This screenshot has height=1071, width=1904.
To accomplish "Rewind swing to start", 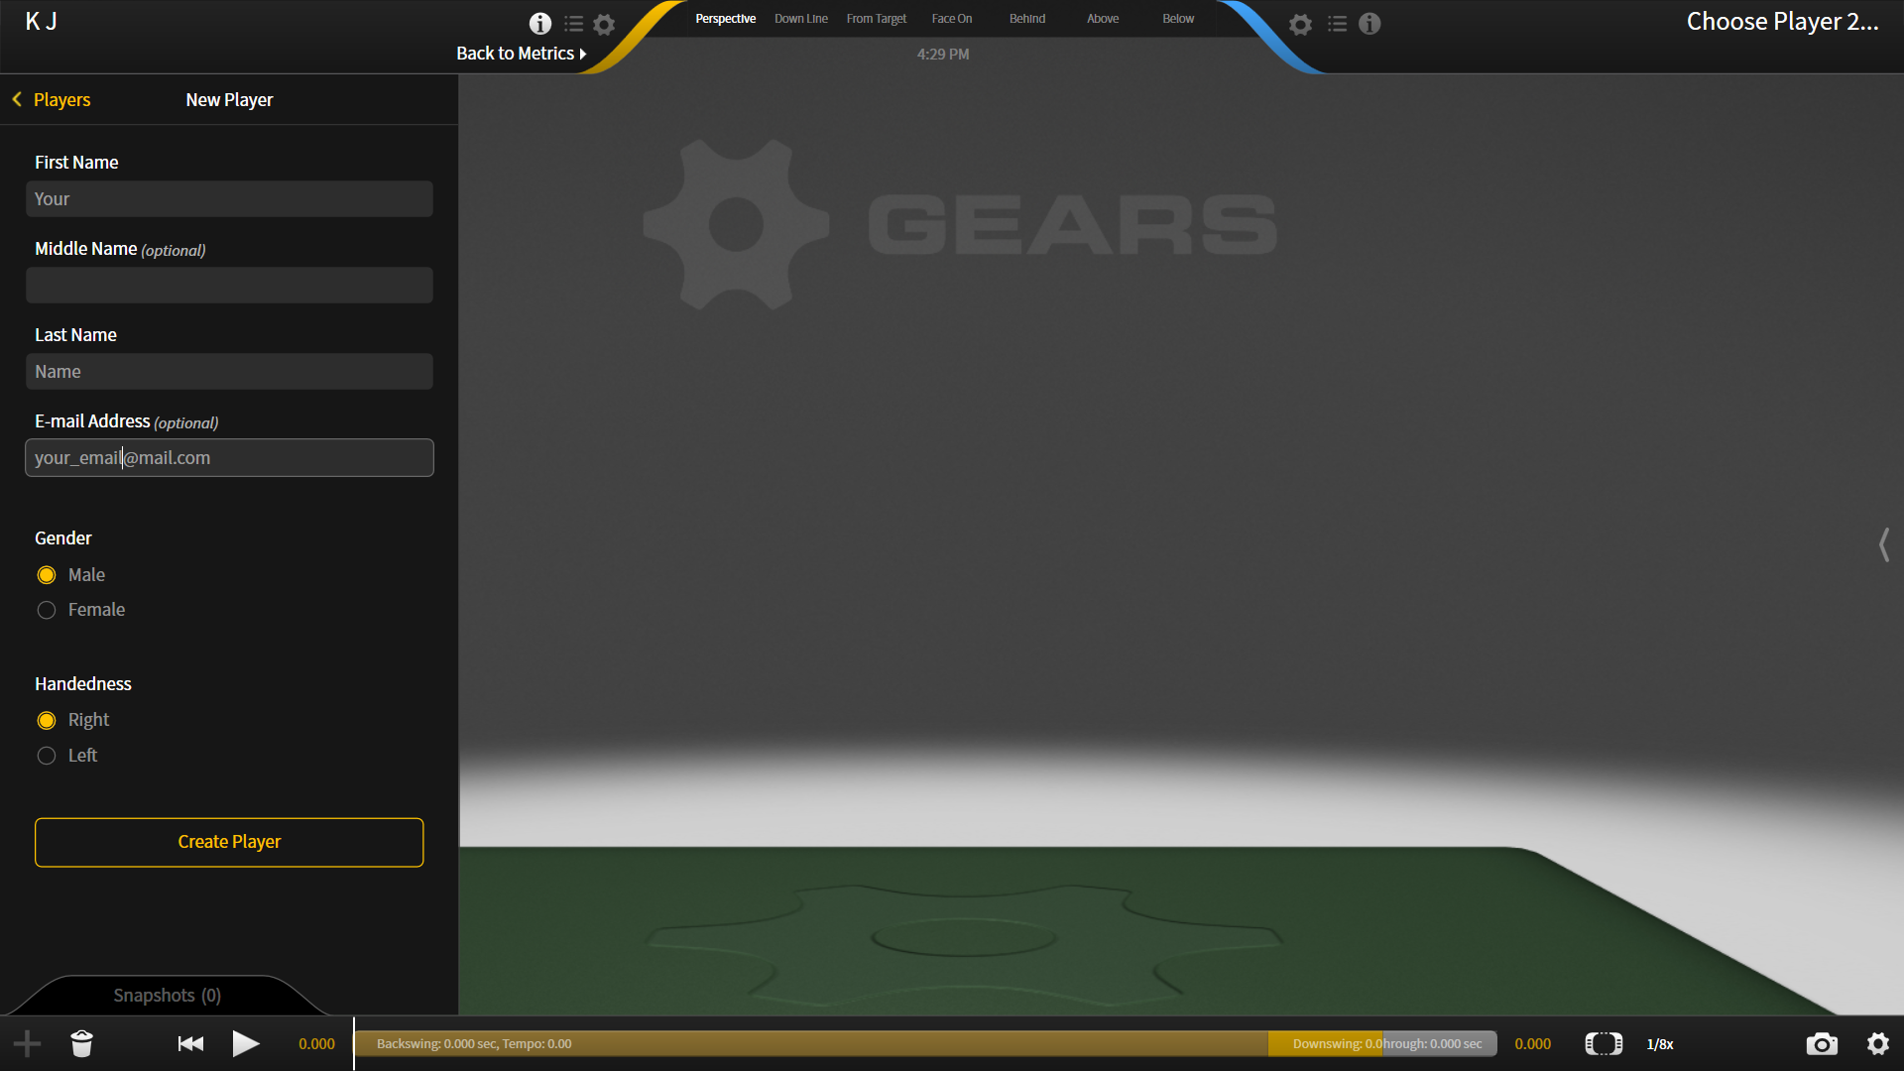I will coord(190,1043).
